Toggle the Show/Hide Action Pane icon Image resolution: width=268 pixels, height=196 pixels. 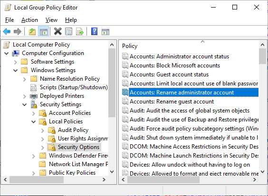coord(105,32)
